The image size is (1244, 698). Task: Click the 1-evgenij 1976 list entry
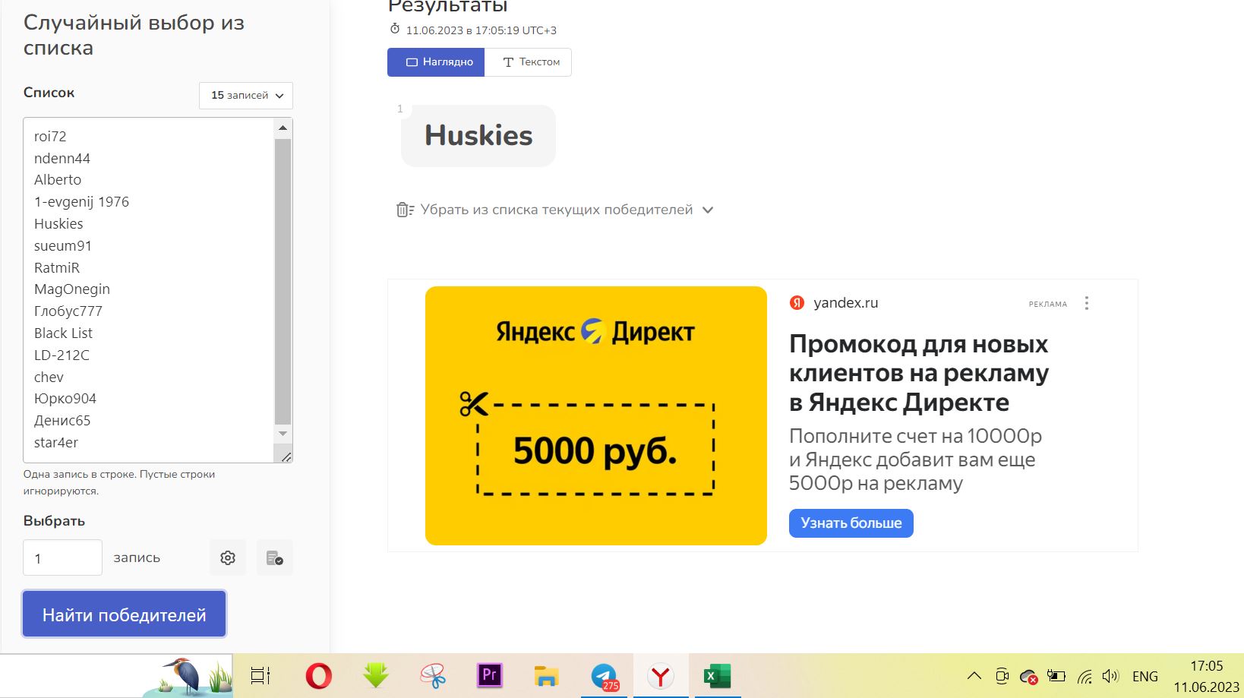pos(81,202)
